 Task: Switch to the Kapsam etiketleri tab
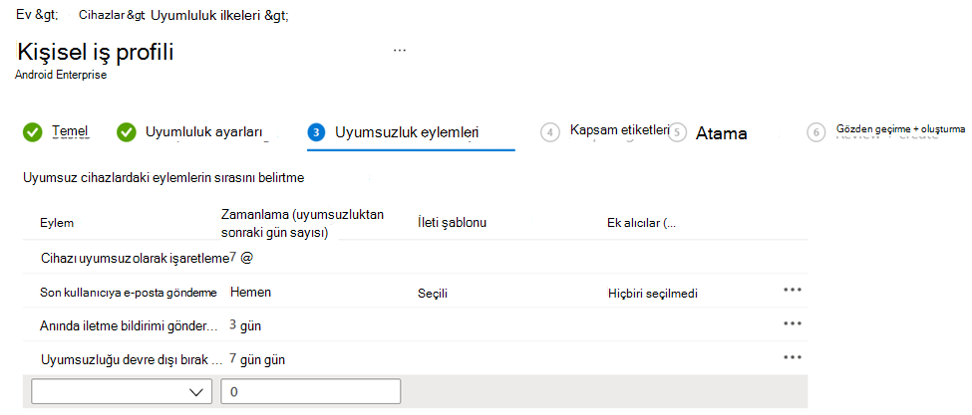coord(619,130)
